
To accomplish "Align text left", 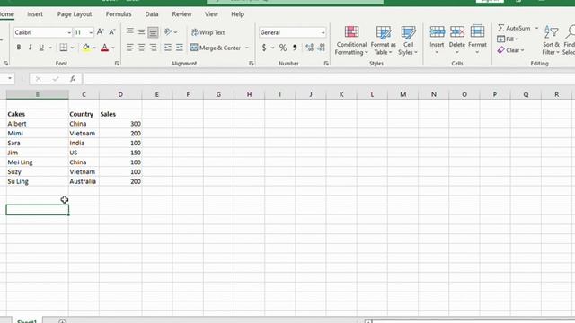I will click(129, 48).
